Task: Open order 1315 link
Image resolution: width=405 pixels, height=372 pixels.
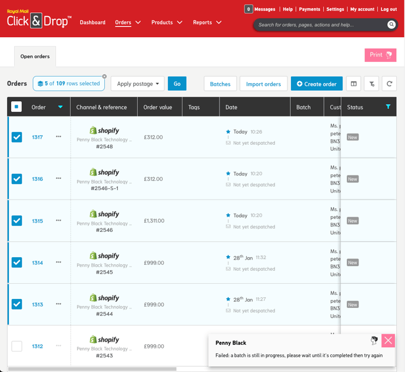Action: pyautogui.click(x=37, y=221)
